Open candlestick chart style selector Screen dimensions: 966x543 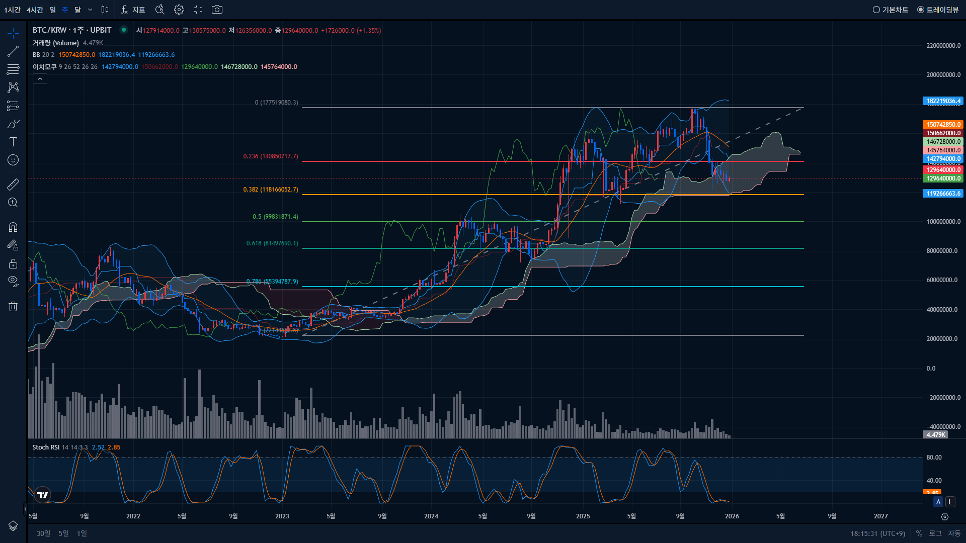click(105, 10)
